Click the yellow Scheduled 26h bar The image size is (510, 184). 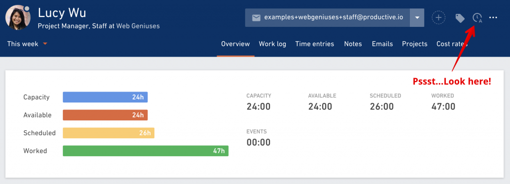click(108, 133)
